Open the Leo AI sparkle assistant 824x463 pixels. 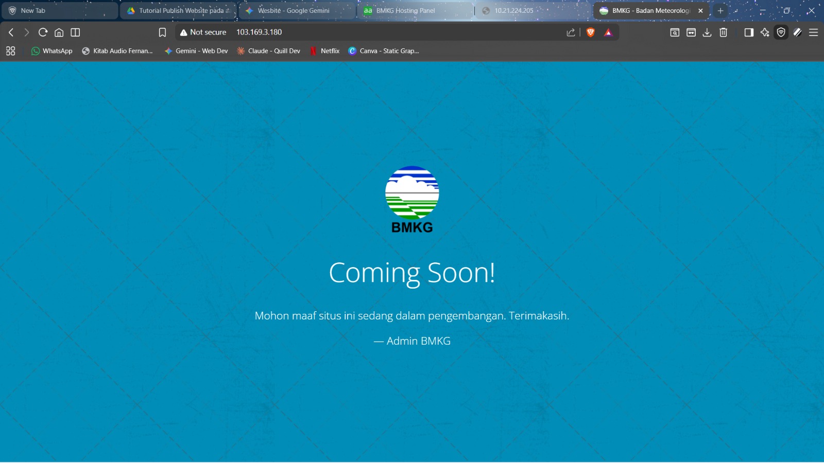click(x=765, y=32)
